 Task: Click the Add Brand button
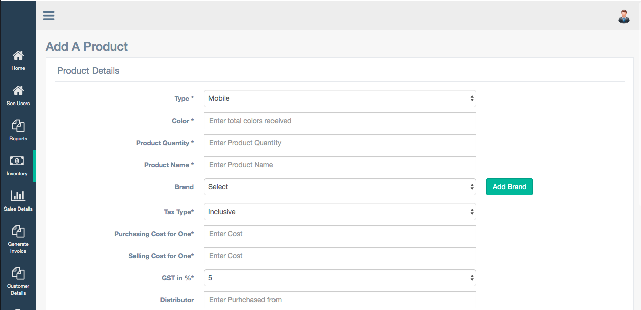point(509,187)
